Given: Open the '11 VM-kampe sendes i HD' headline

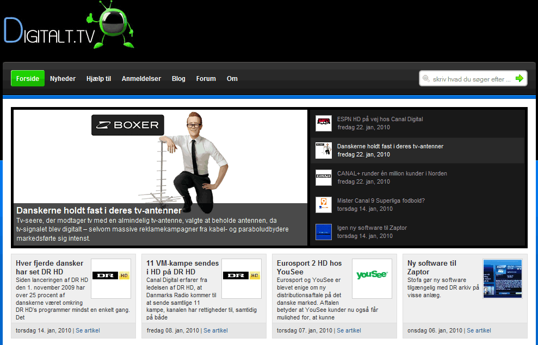Looking at the screenshot, I should (x=182, y=267).
